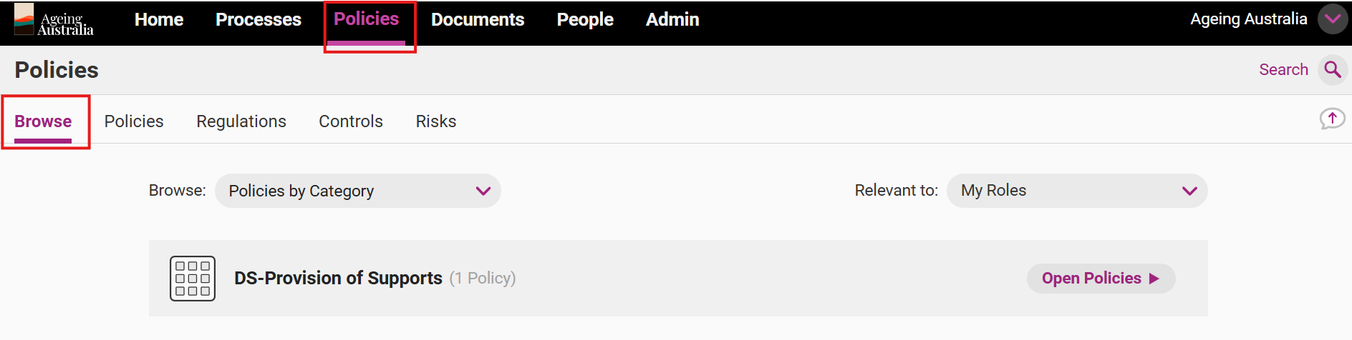
Task: Select the Policies top navigation item
Action: coord(367,19)
